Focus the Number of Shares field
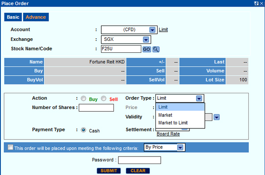 click(x=96, y=108)
